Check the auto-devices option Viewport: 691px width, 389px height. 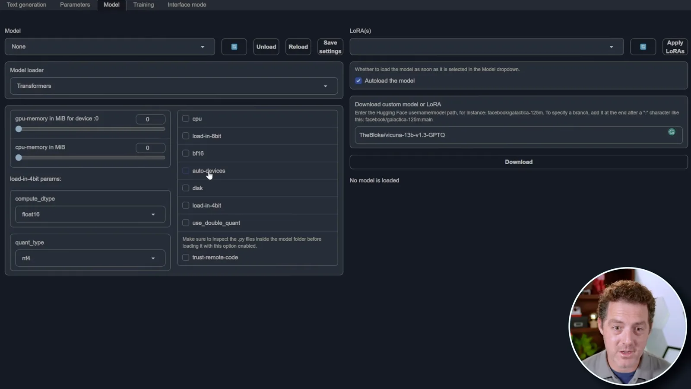pyautogui.click(x=186, y=171)
